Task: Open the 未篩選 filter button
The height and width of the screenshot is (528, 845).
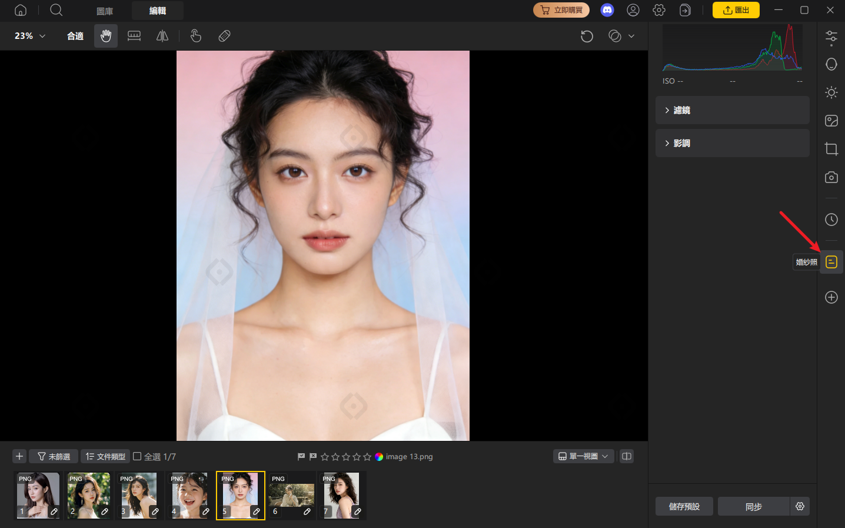Action: pos(54,456)
